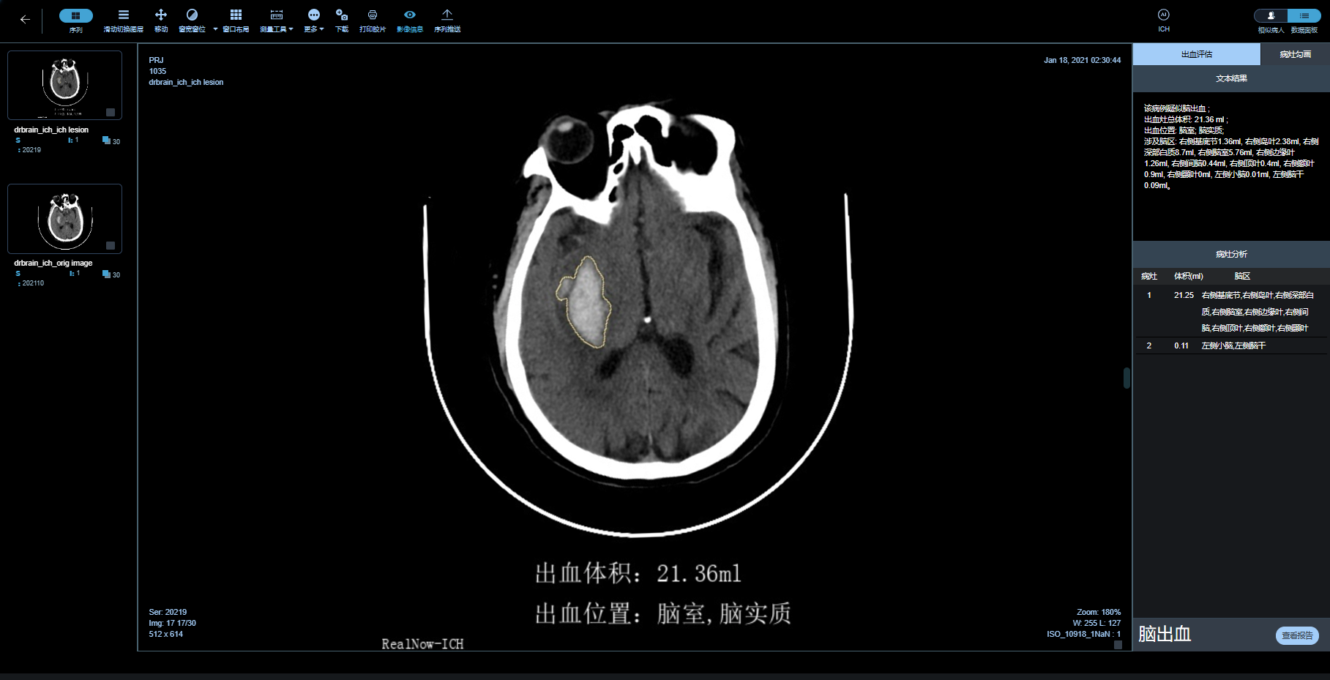Switch to the 病灶勾画 lesion contour tab

point(1294,54)
